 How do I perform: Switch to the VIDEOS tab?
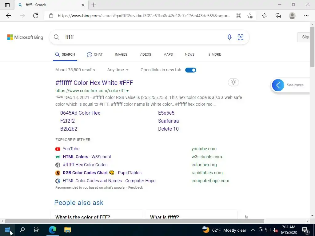(145, 54)
